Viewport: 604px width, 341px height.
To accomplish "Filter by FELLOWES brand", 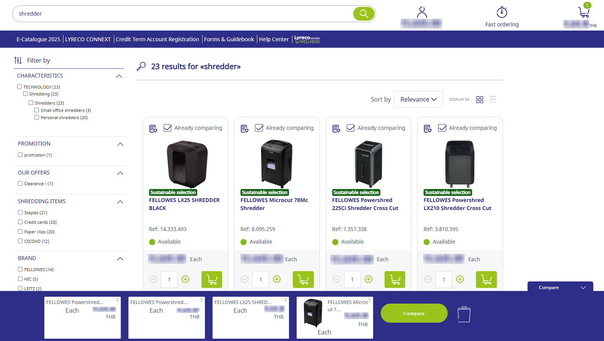I will (20, 269).
